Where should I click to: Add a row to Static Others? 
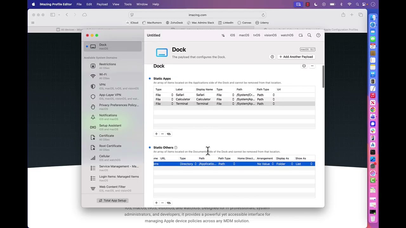click(x=156, y=203)
